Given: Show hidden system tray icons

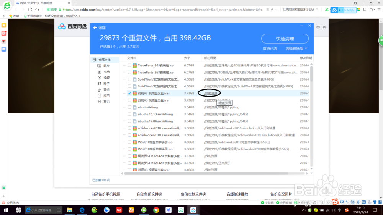Looking at the screenshot, I should [x=304, y=210].
